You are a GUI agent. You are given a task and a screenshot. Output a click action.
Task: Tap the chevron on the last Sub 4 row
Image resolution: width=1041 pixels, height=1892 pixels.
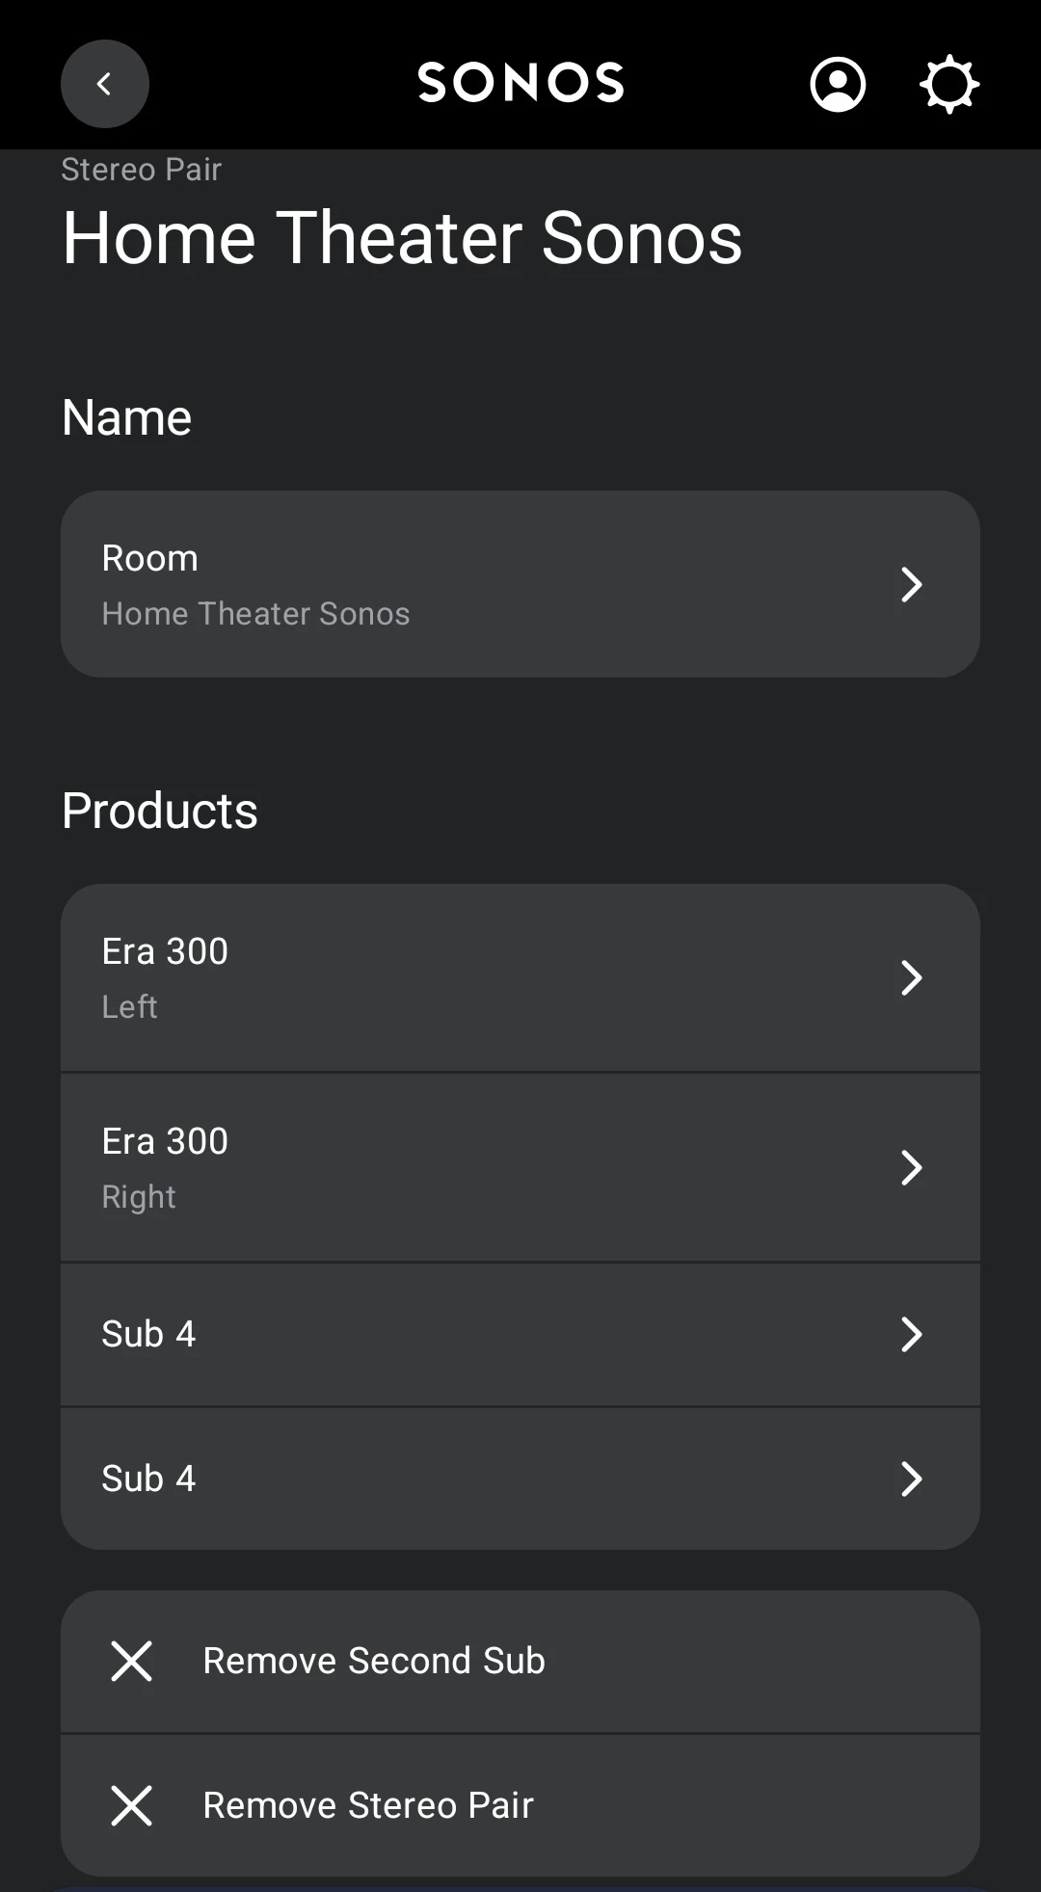(x=911, y=1479)
